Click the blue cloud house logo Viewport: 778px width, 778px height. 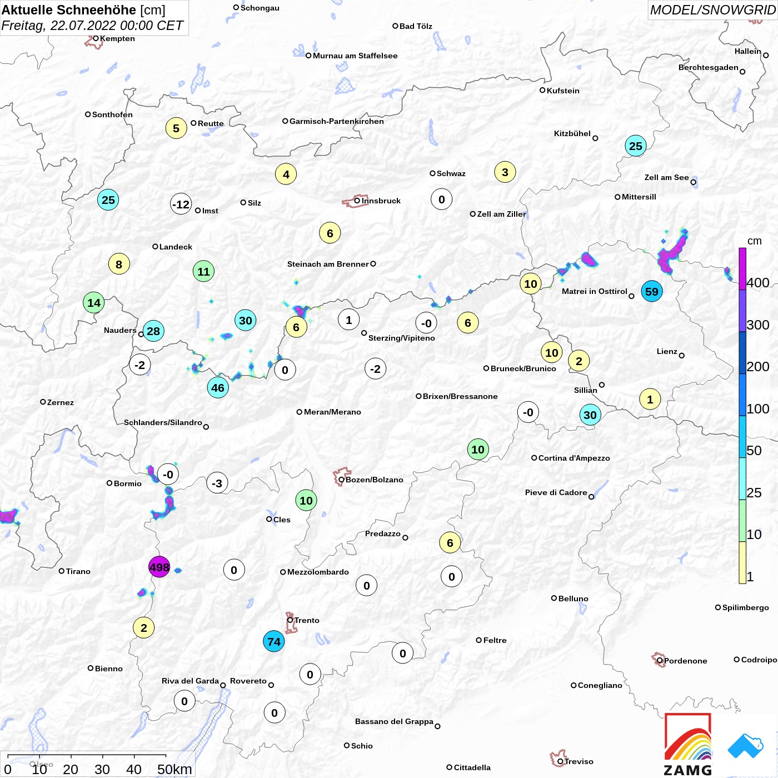point(746,746)
